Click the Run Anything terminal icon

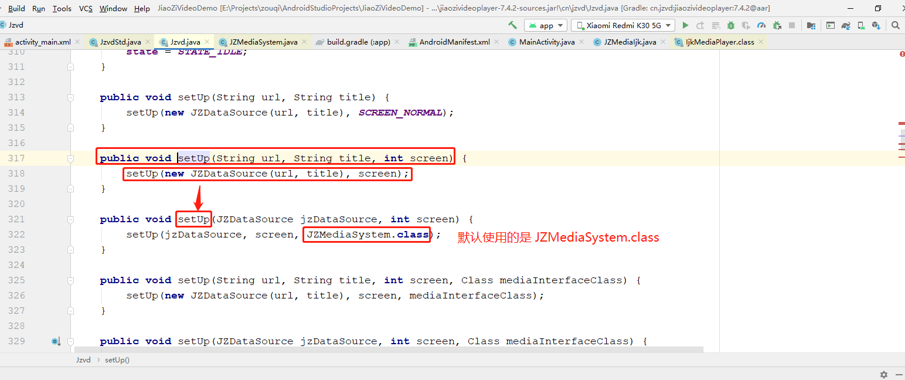point(830,25)
